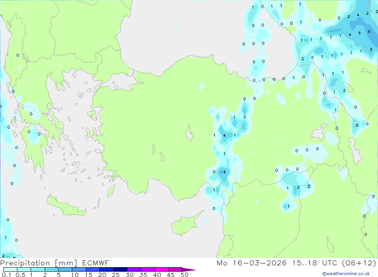
Task: Click the 'Precipitation' title text
Action: pos(25,263)
